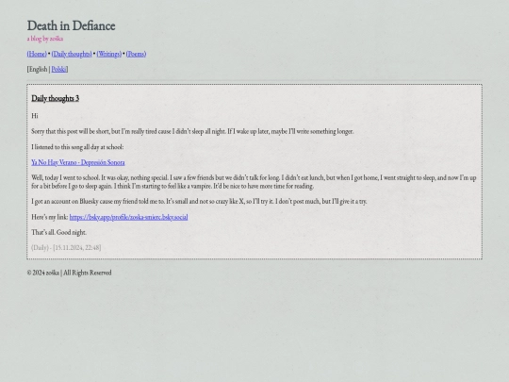Click the 'I listened to this song' line
The height and width of the screenshot is (382, 509).
77,147
